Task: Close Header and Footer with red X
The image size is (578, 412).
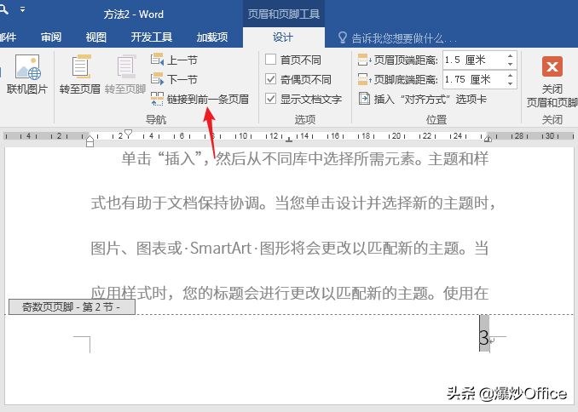Action: pos(552,66)
